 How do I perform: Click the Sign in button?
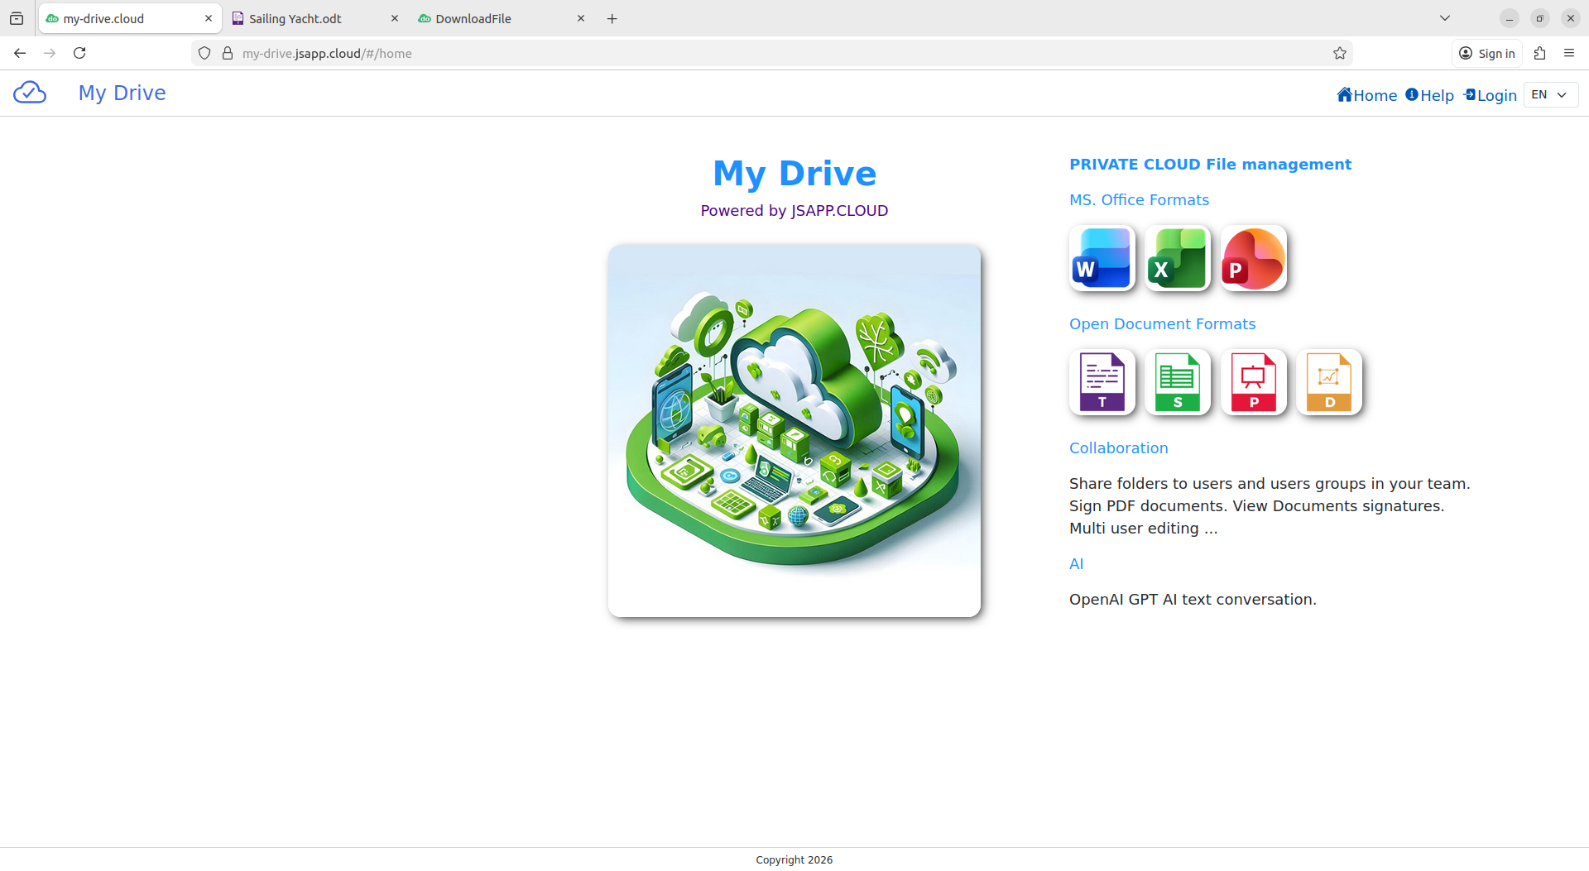(1487, 53)
